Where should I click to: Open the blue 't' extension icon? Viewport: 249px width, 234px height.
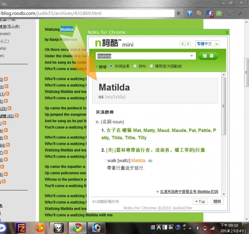click(189, 13)
